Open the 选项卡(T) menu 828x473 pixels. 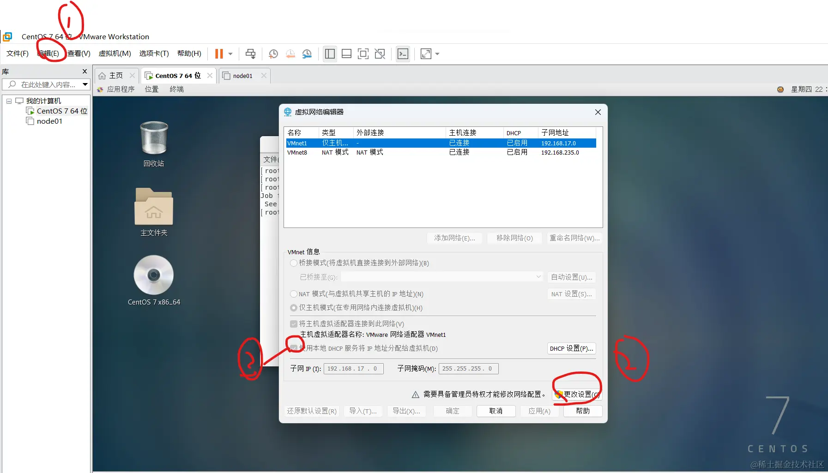click(154, 54)
